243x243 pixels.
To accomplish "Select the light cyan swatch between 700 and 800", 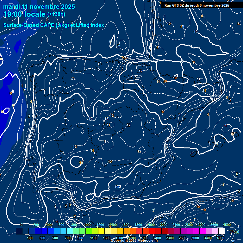I will click(70, 231).
